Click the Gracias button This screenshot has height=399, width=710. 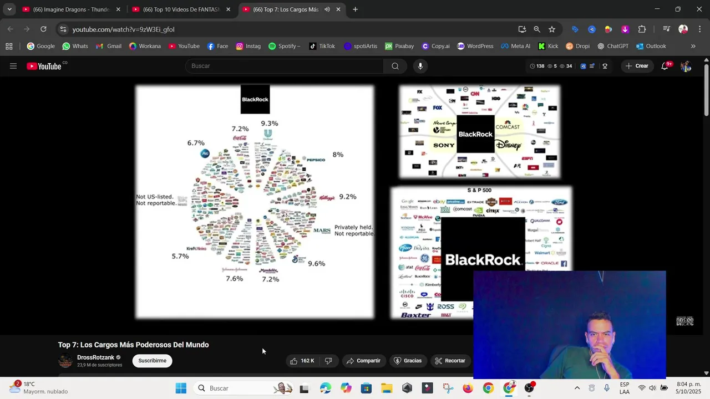[x=408, y=361]
